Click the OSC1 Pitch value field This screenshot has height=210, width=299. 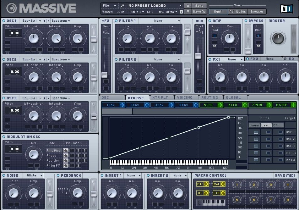pos(13,33)
